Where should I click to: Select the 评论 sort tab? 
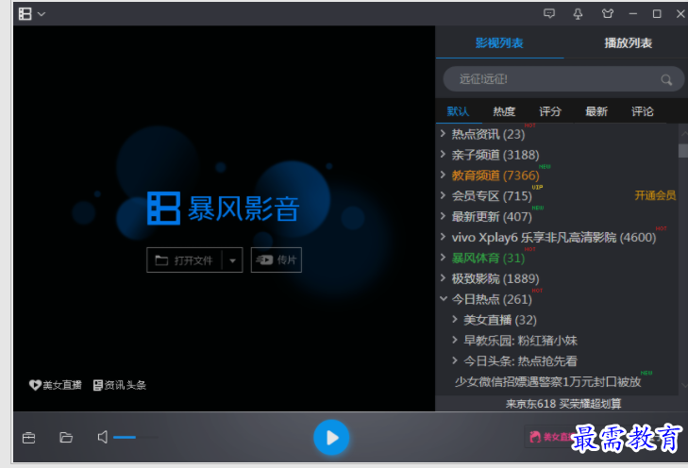(x=643, y=111)
